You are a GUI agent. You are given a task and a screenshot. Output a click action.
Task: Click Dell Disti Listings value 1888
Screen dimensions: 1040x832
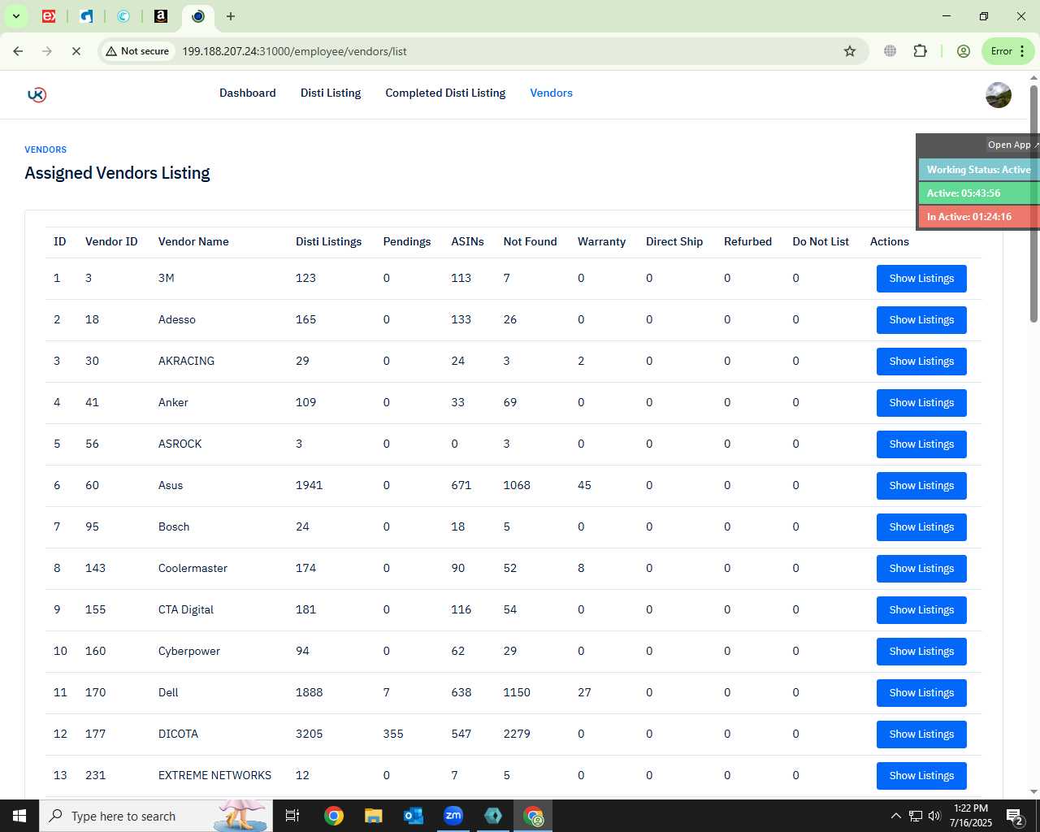[x=309, y=693]
